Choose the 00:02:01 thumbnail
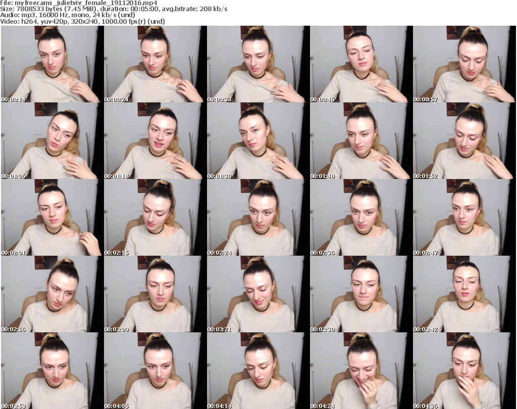The image size is (517, 409). point(52,217)
